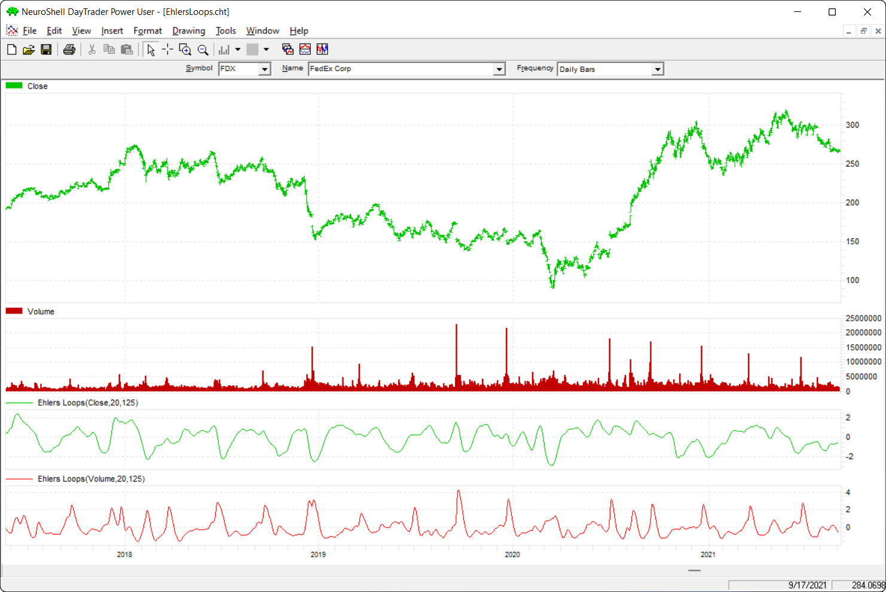Click the NeuroShell turtle title bar icon
This screenshot has width=886, height=592.
coord(12,11)
